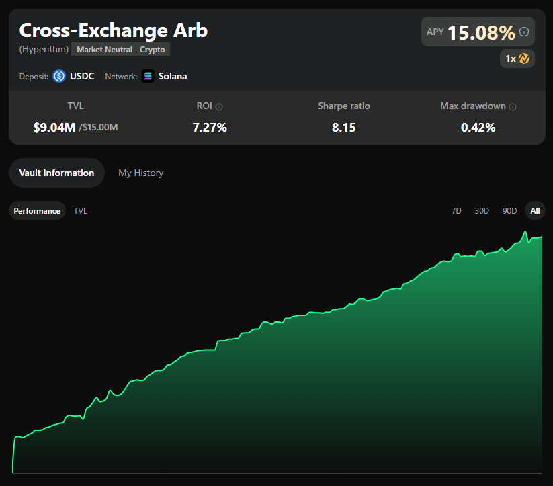Set chart range to All
Viewport: 553px width, 486px height.
(x=535, y=210)
